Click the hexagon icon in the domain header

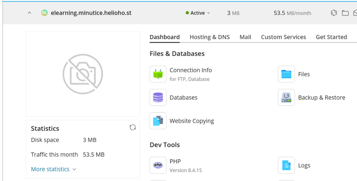tap(334, 13)
